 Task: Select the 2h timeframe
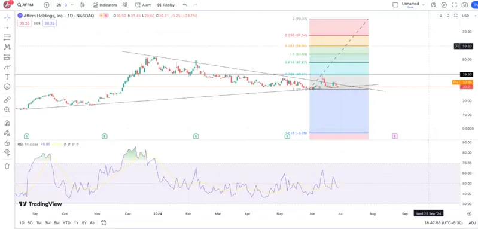pos(59,5)
